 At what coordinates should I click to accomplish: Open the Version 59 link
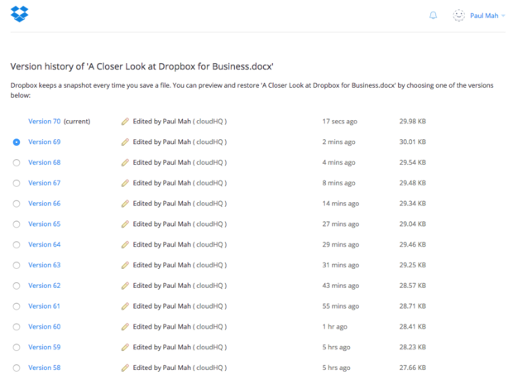44,347
